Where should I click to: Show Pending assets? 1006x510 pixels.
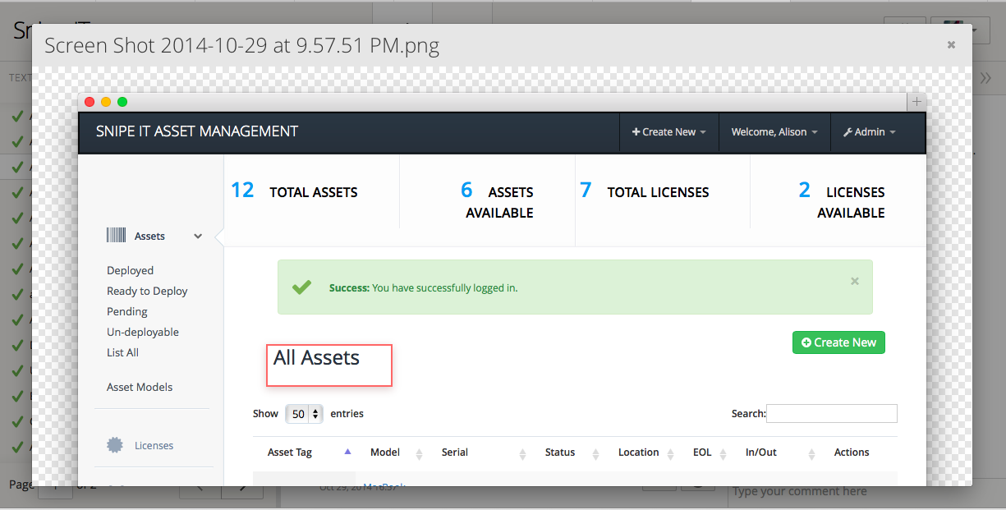pos(127,311)
